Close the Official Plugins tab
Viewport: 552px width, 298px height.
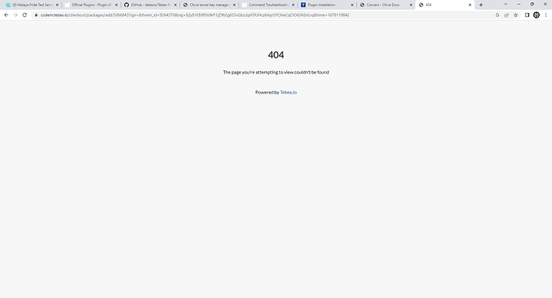click(x=117, y=5)
